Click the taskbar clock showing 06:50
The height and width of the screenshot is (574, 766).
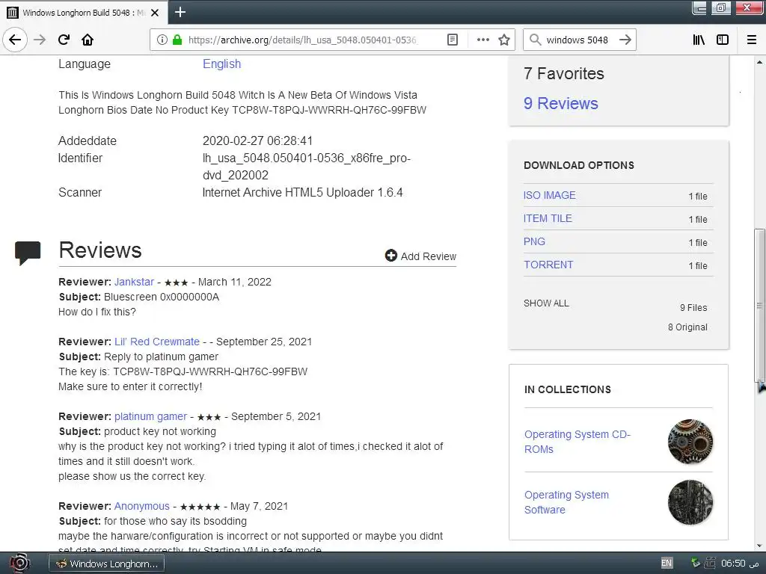pyautogui.click(x=740, y=564)
